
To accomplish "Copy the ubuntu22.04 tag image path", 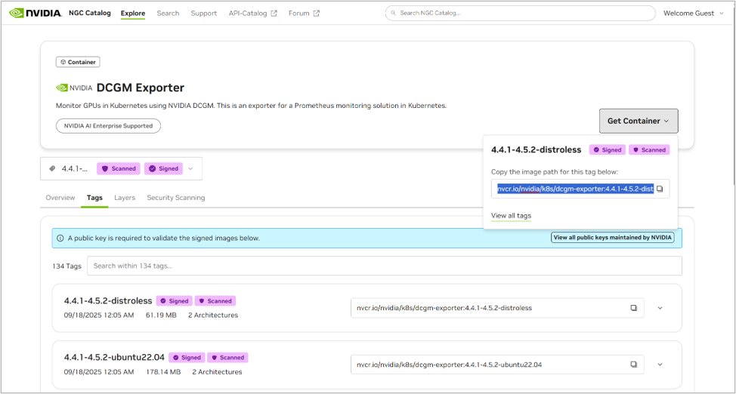I will pyautogui.click(x=633, y=365).
